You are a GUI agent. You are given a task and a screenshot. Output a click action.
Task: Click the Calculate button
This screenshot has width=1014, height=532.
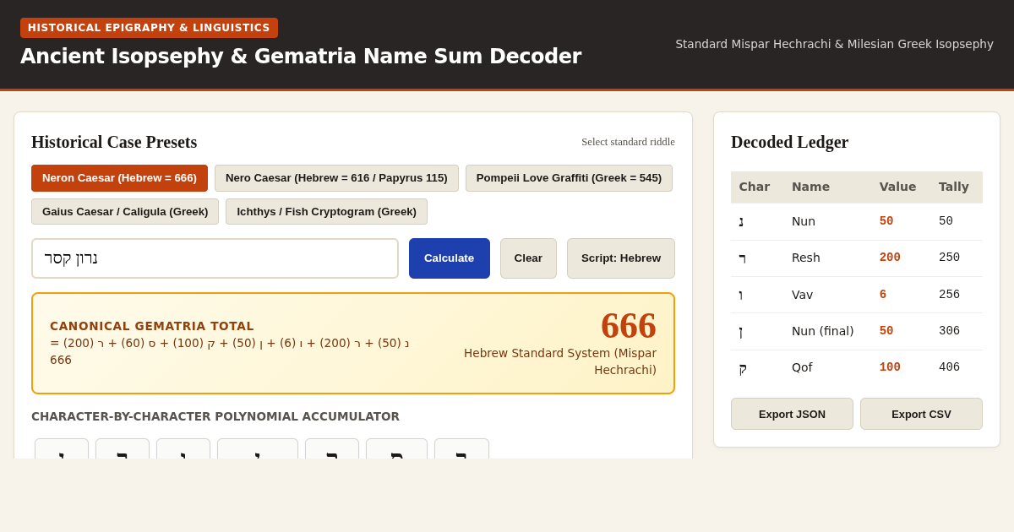[x=450, y=258]
